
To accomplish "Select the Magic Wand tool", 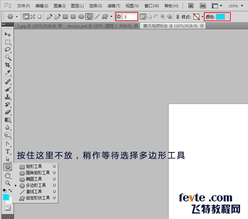I will 7,57.
